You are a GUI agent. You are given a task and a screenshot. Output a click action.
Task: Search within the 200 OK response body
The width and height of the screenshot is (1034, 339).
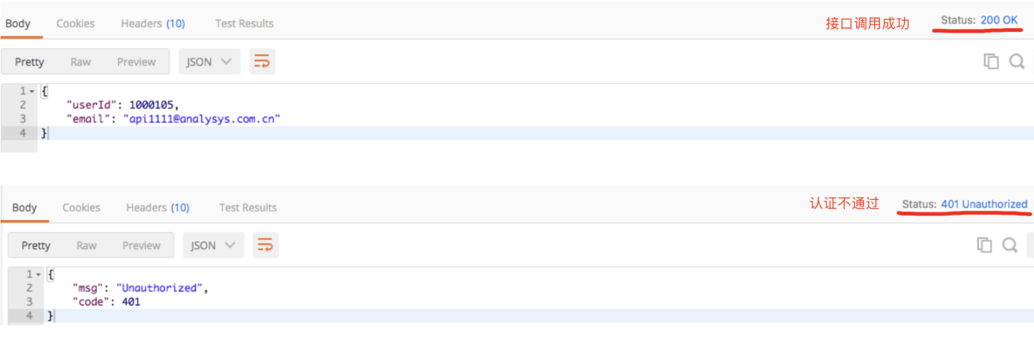pyautogui.click(x=1017, y=61)
